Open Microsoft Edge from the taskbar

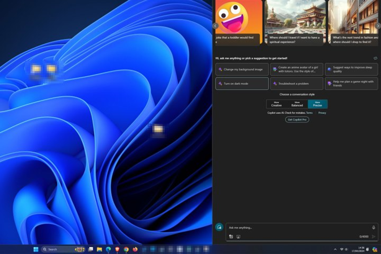(108, 249)
